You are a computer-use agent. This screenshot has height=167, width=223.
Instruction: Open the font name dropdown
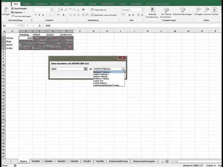[x=51, y=10]
